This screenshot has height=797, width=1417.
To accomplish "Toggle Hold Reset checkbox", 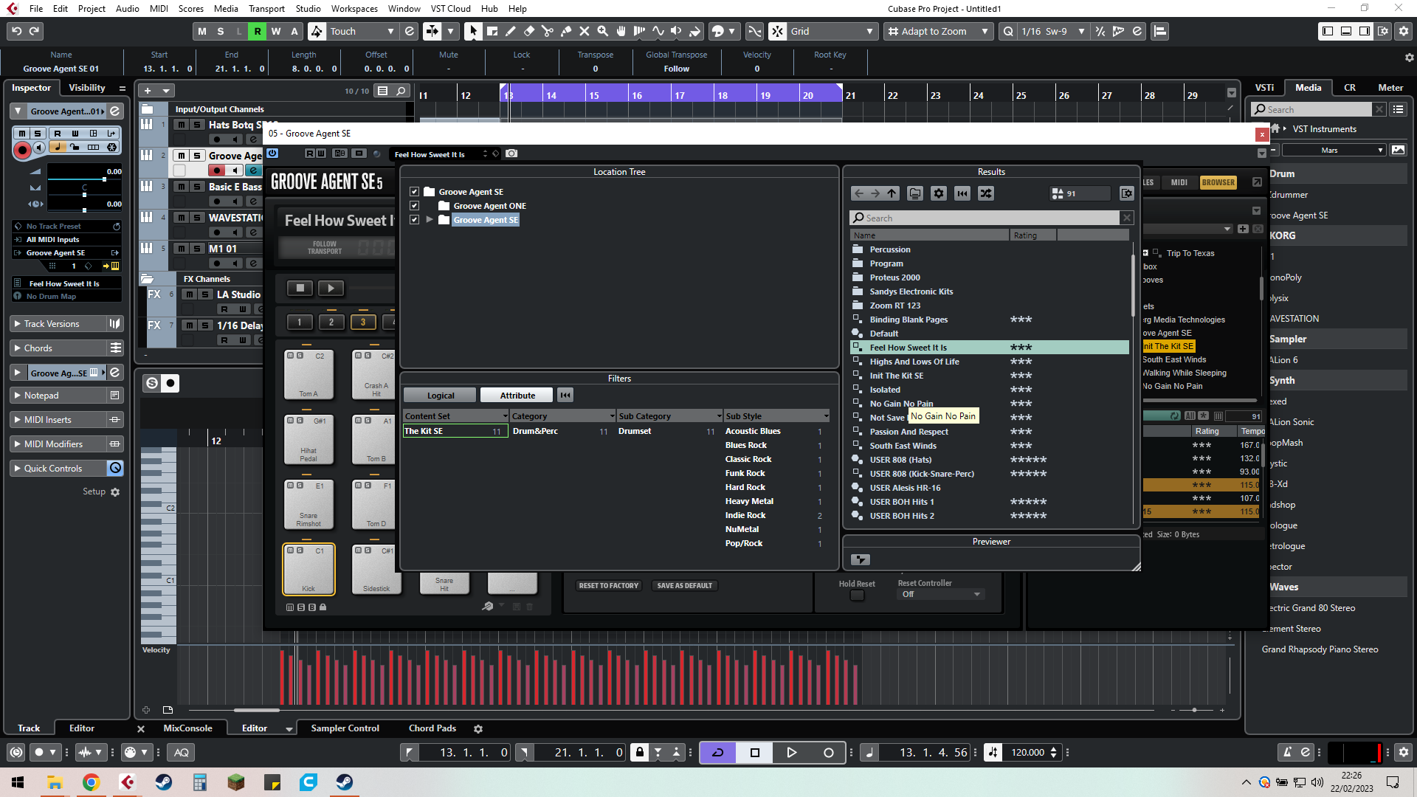I will [857, 596].
